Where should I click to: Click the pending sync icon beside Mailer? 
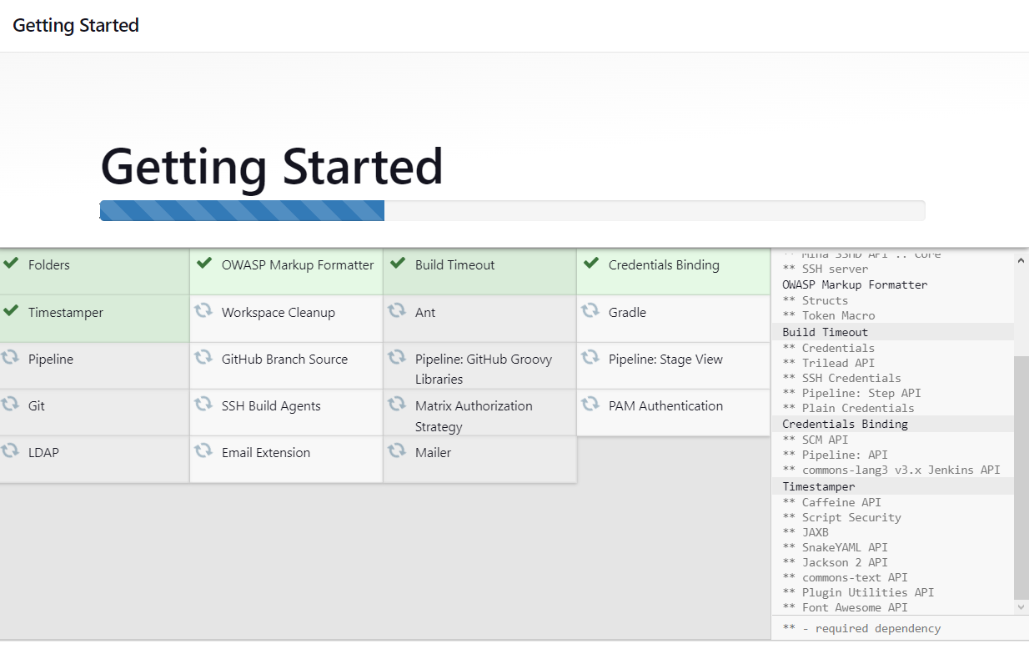[x=397, y=451]
